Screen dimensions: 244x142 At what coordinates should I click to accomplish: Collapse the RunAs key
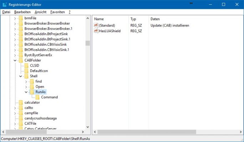tap(26, 92)
